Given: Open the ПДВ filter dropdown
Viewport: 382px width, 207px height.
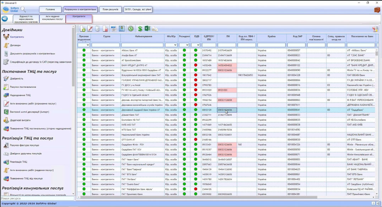Looking at the screenshot, I should coord(195,45).
